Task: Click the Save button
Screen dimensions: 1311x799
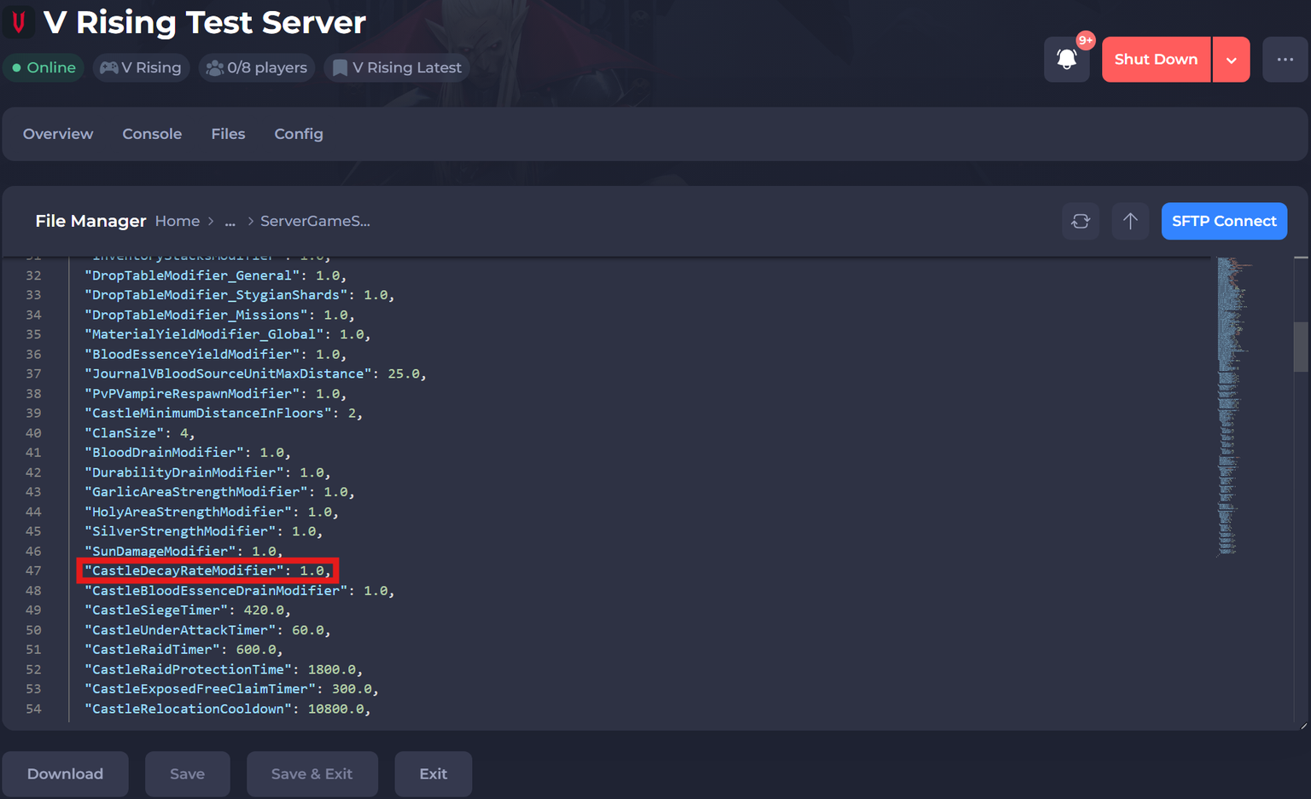Action: (x=187, y=773)
